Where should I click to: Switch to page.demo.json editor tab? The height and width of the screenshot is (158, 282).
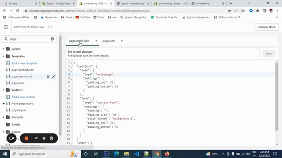point(79,41)
